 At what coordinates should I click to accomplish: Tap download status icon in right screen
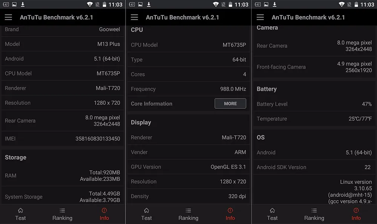[274, 4]
